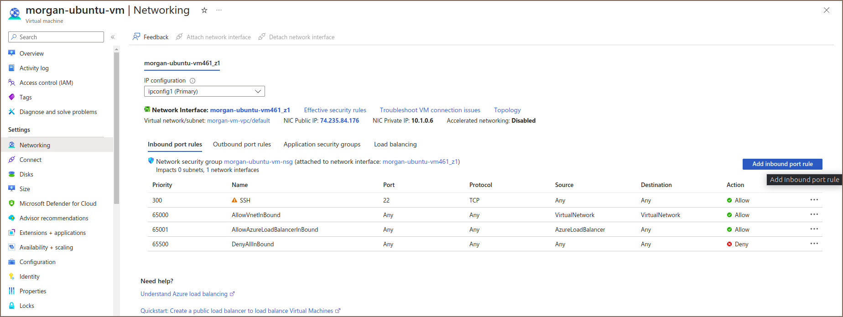Open the more options ellipsis beside title

pyautogui.click(x=219, y=10)
